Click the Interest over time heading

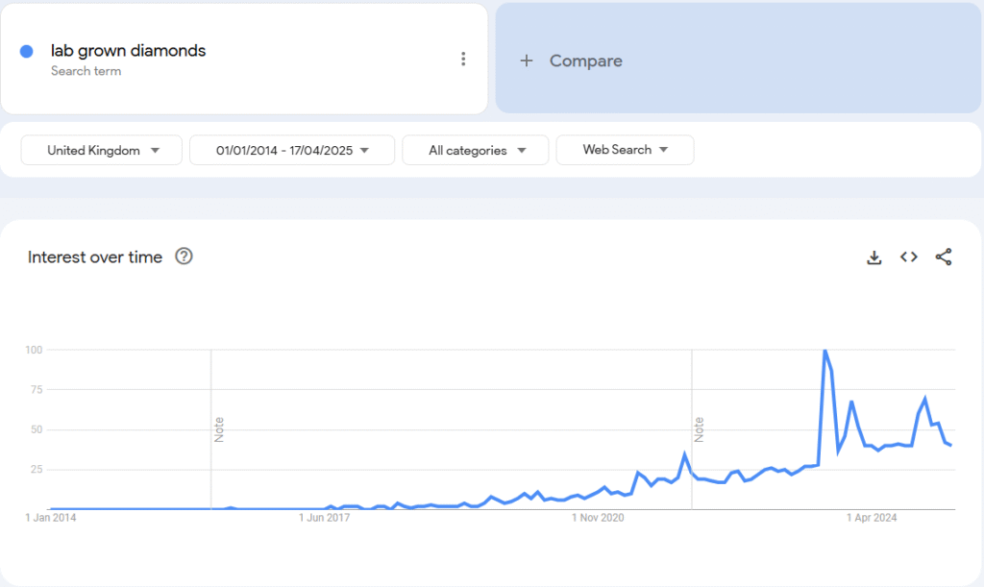[x=95, y=257]
